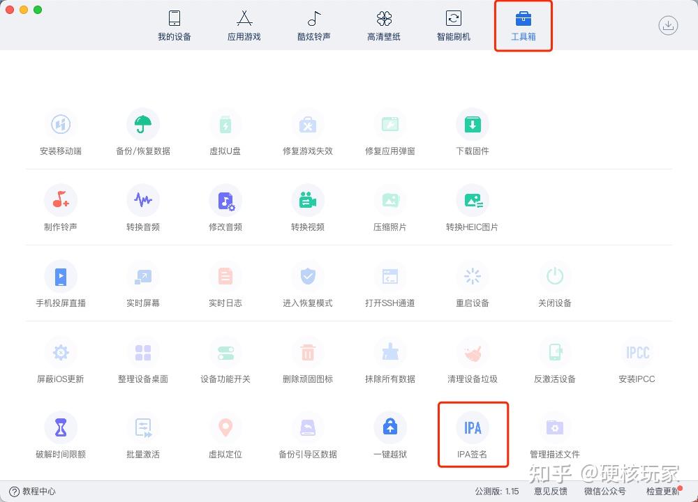Open 转换HEIC图片 converter
Screen dimensions: 698x502
pyautogui.click(x=473, y=201)
